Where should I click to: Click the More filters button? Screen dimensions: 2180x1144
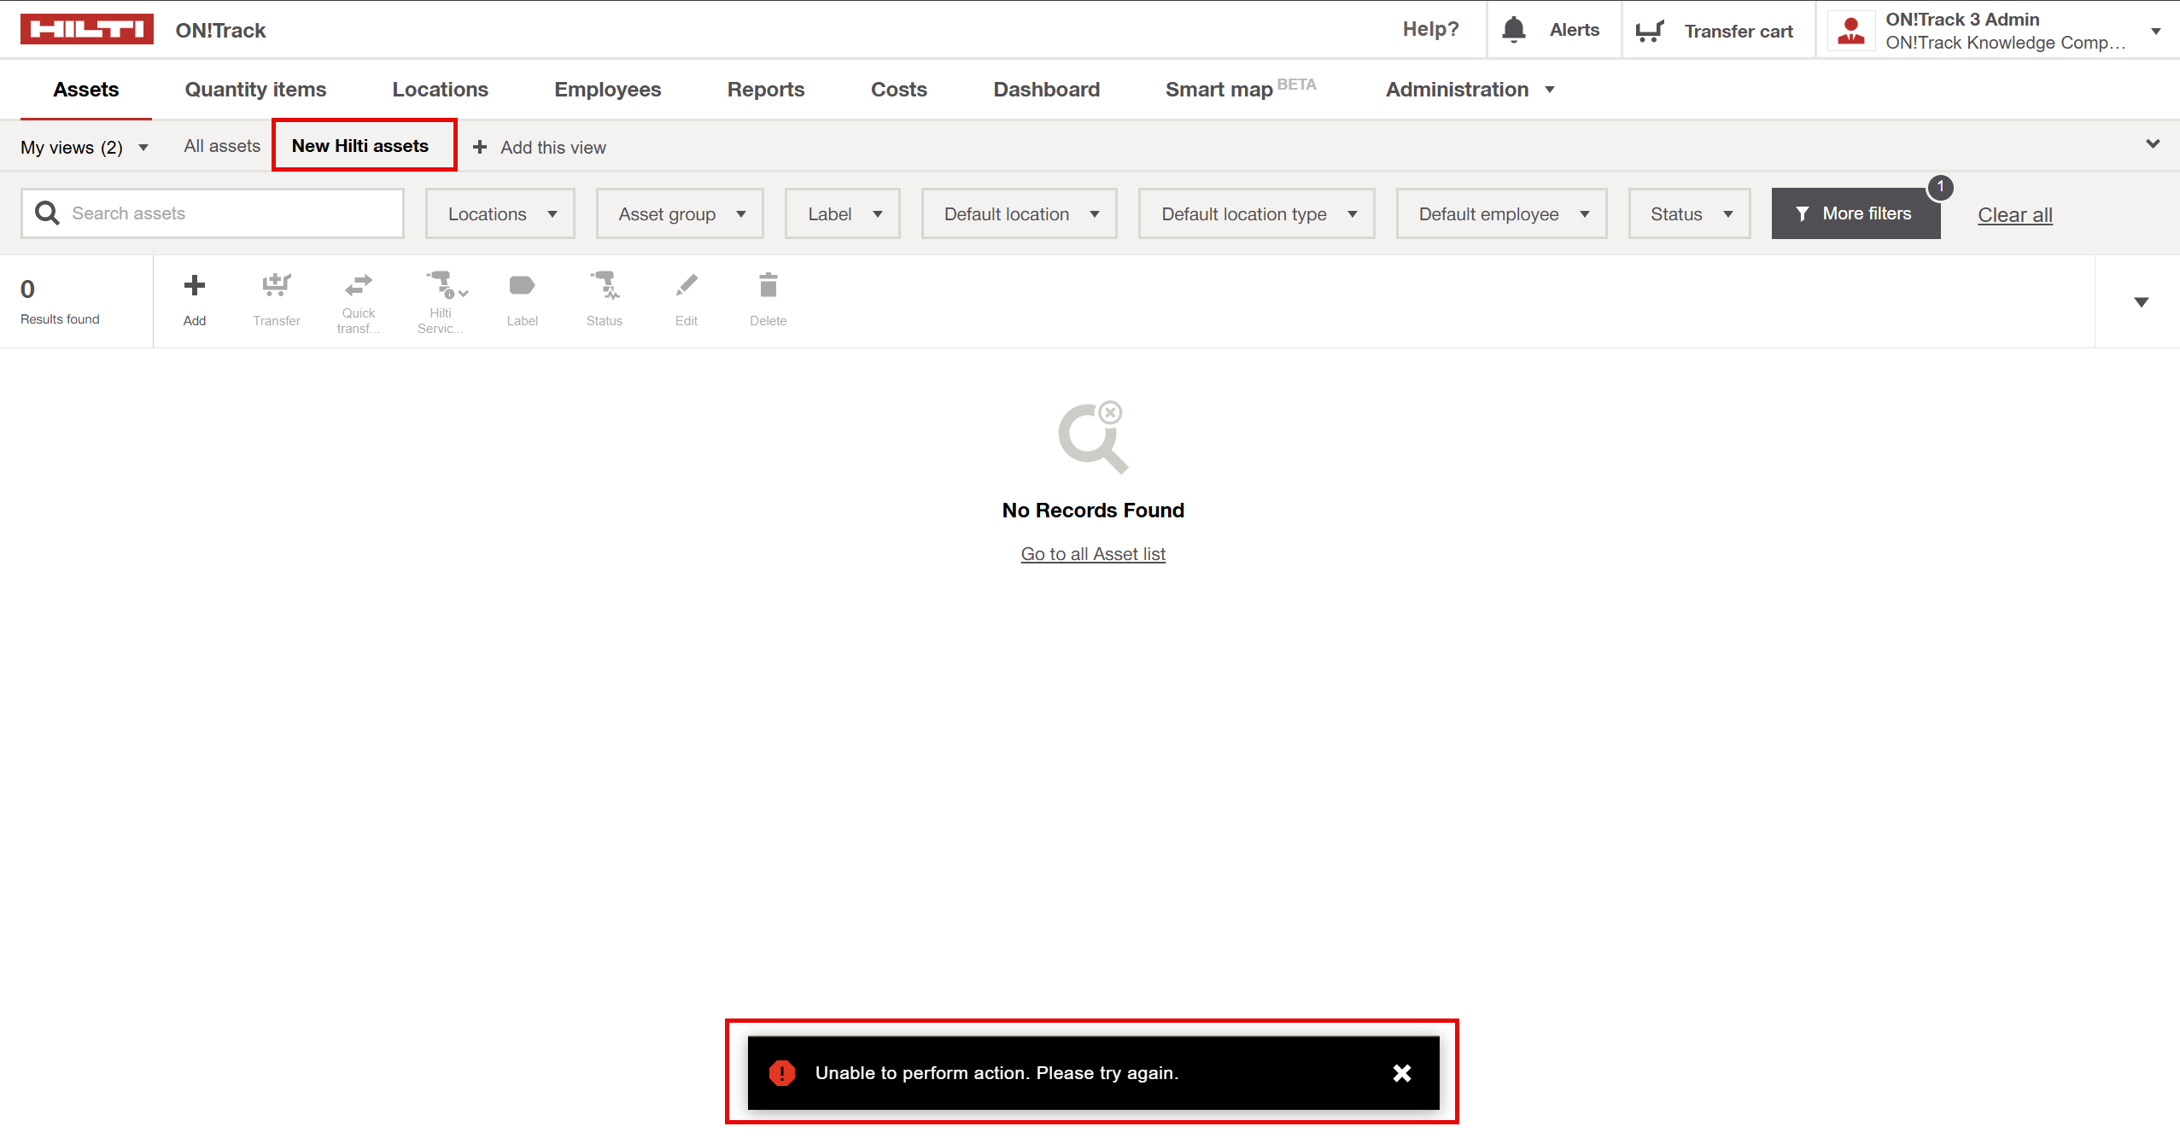(1856, 213)
